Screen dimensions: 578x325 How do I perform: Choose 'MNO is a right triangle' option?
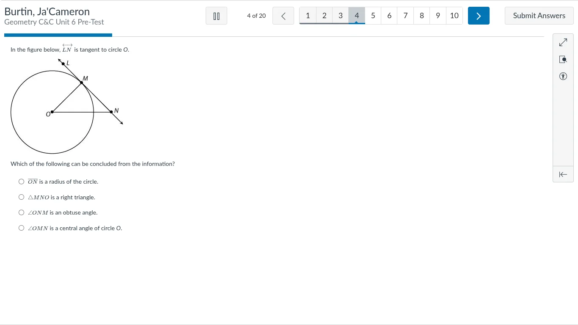tap(22, 197)
